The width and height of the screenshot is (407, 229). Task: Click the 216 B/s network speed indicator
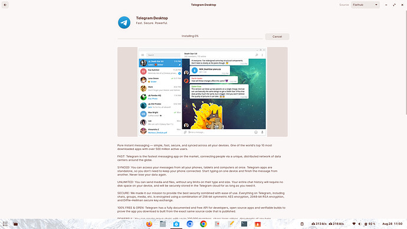coord(336,224)
